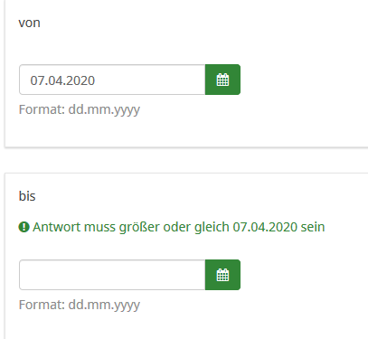Open the calendar picker for "von" date
Screen dimensions: 368x339
(x=222, y=80)
